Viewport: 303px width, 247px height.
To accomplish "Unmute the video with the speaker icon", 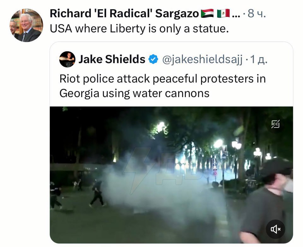I will coord(275,229).
